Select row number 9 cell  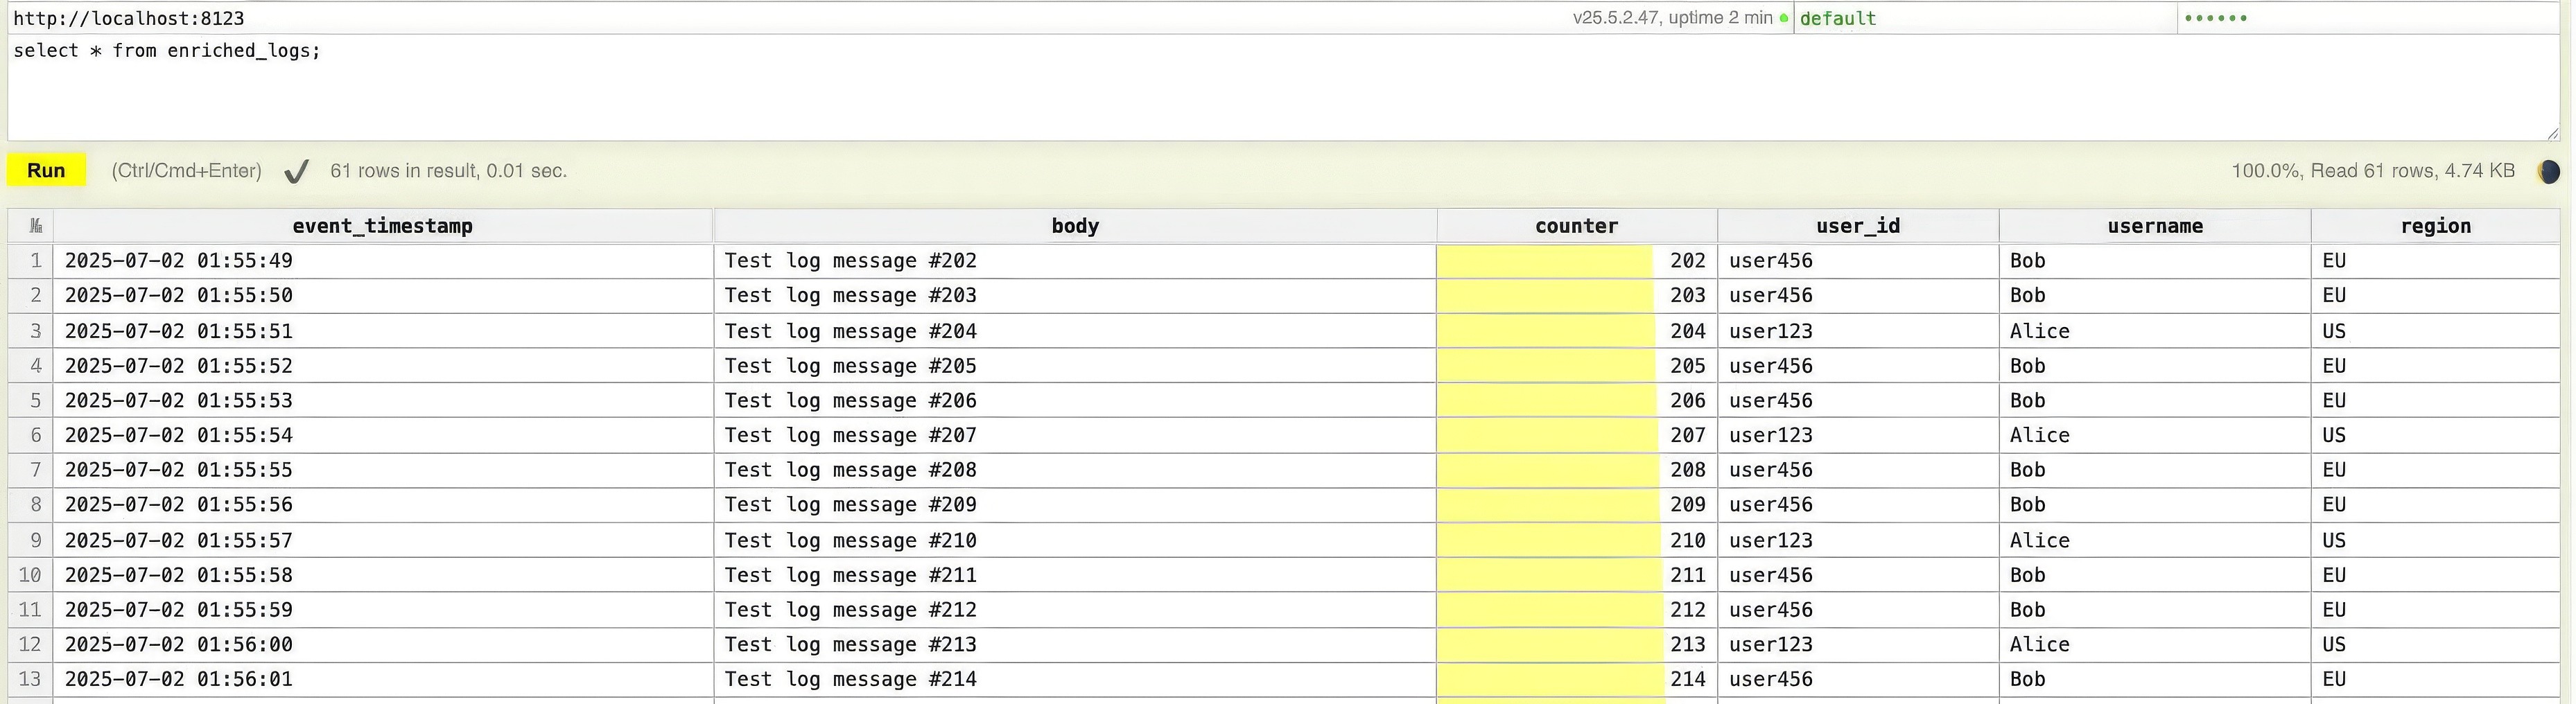[x=31, y=540]
